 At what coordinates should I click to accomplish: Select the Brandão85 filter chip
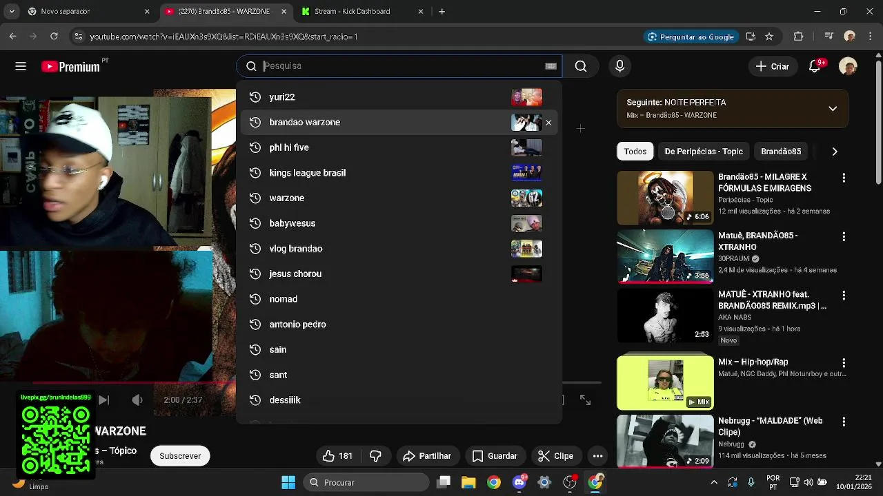(781, 152)
